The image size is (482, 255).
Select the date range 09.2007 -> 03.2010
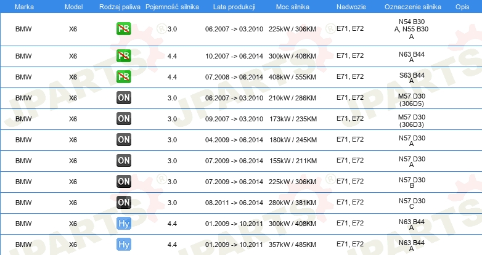[234, 119]
